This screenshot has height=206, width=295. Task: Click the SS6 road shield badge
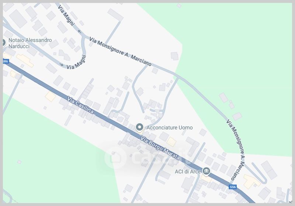point(233,187)
